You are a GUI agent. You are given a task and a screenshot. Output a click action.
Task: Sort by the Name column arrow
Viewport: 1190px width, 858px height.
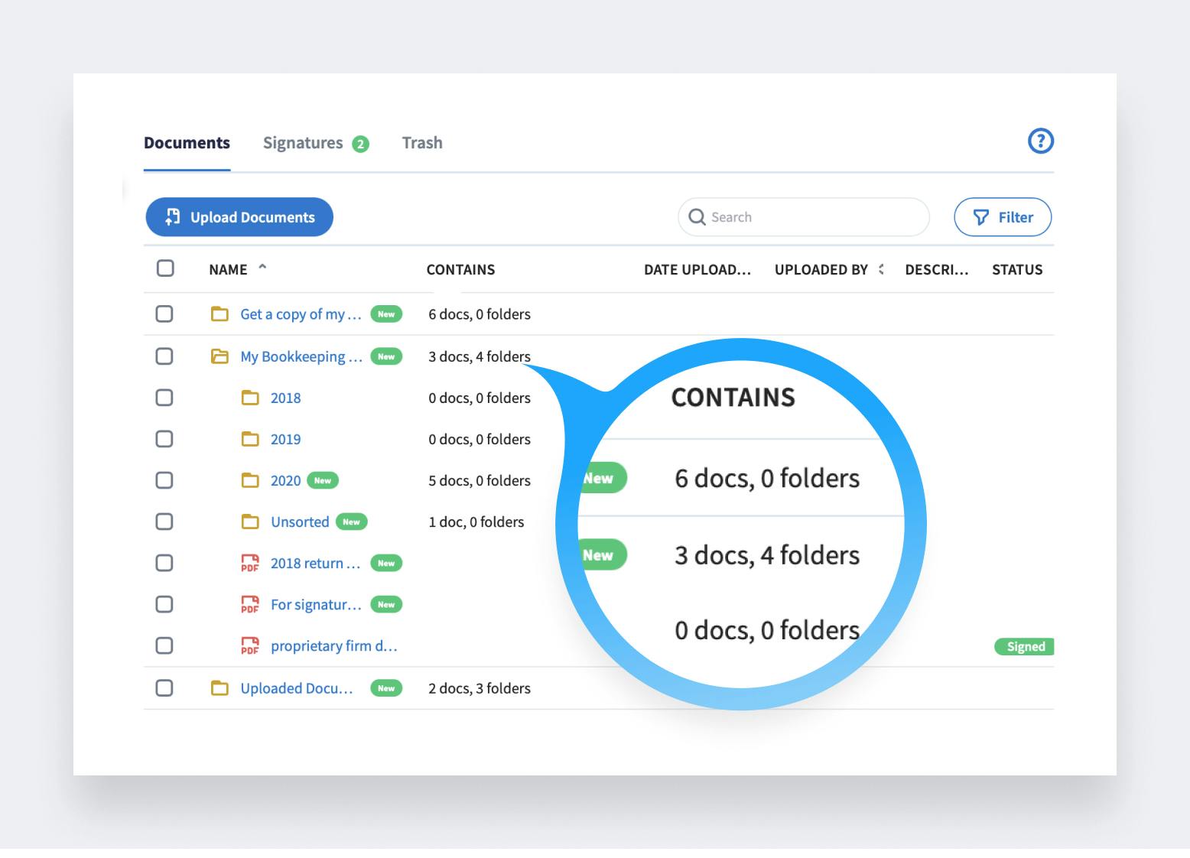tap(262, 268)
